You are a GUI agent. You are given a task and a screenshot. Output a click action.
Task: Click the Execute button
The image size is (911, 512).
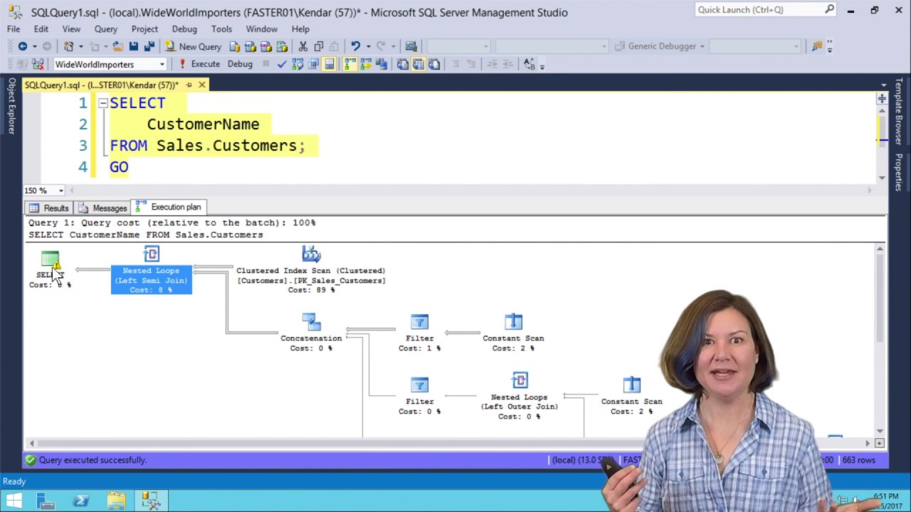[x=199, y=64]
